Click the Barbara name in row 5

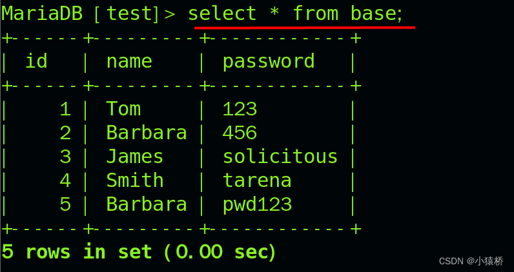pos(146,204)
